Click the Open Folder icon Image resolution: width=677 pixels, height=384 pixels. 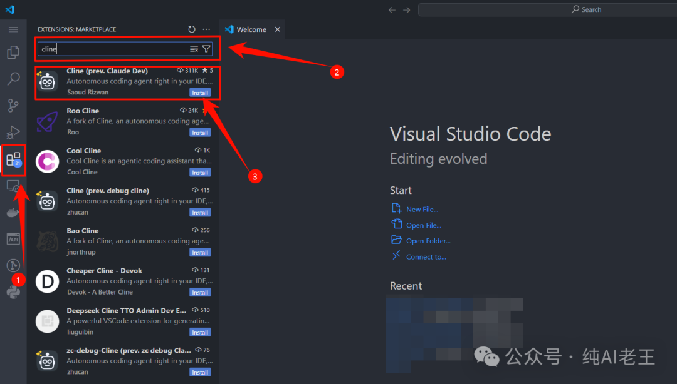(x=396, y=240)
